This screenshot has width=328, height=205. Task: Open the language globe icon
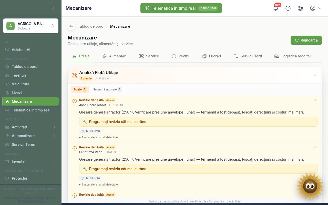pos(300,8)
